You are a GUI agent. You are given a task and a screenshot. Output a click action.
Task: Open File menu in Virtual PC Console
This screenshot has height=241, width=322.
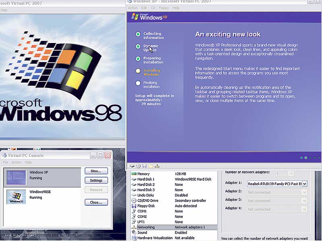(x=6, y=162)
